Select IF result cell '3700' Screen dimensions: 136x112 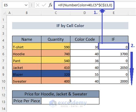click(114, 53)
